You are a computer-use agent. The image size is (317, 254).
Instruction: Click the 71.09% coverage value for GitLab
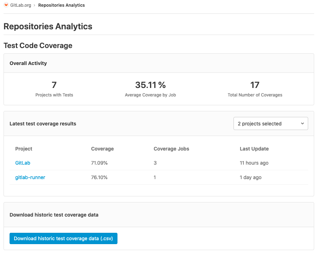(x=99, y=163)
